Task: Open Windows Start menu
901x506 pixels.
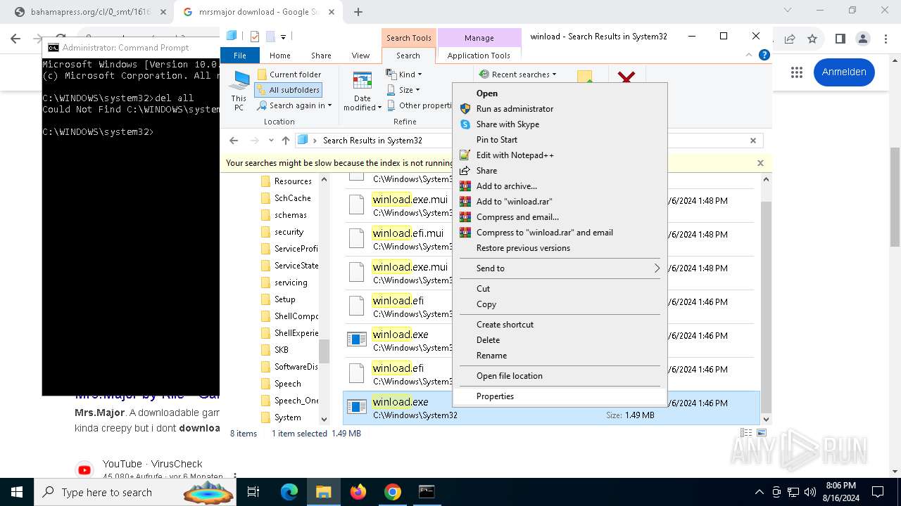Action: coord(16,492)
